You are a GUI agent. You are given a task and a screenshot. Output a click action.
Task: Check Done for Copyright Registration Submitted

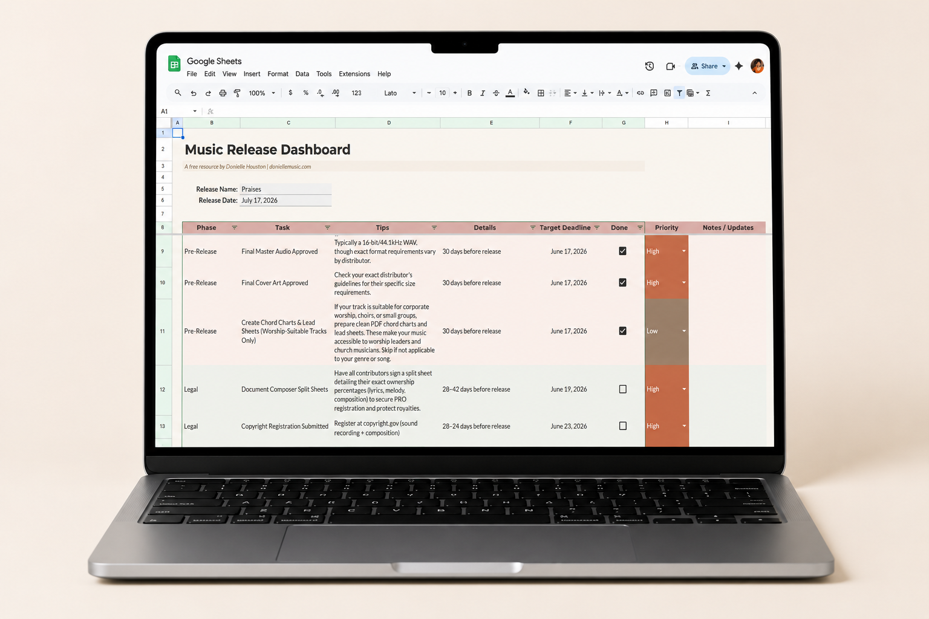[x=623, y=426]
